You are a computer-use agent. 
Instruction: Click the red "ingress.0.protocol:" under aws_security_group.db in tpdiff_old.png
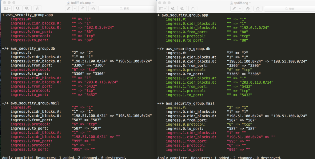click(x=30, y=70)
